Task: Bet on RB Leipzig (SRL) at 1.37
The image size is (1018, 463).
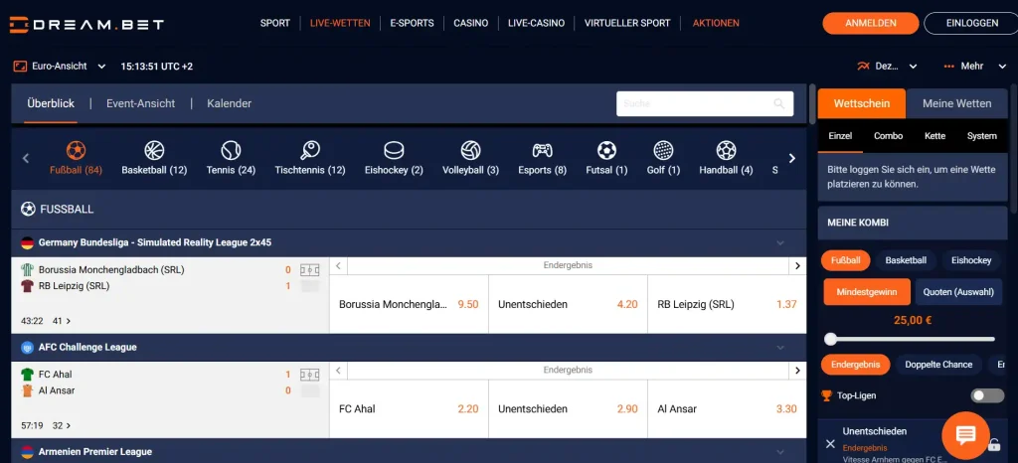Action: pyautogui.click(x=727, y=304)
